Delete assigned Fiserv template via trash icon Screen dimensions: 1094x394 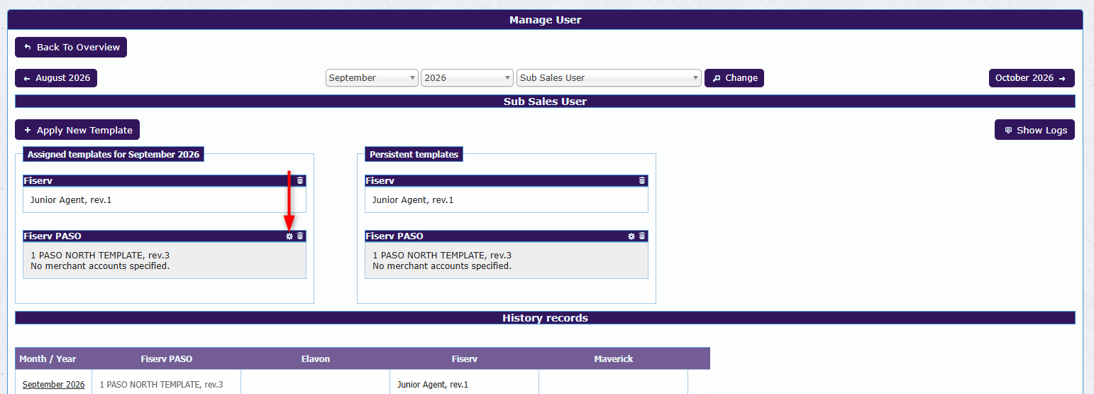[300, 181]
